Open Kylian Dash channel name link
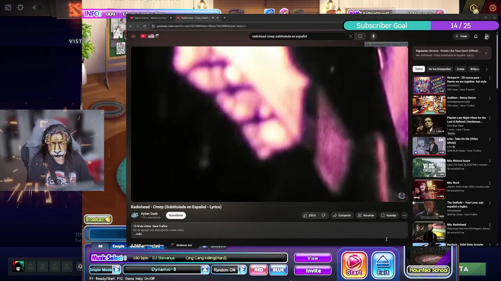 point(149,214)
